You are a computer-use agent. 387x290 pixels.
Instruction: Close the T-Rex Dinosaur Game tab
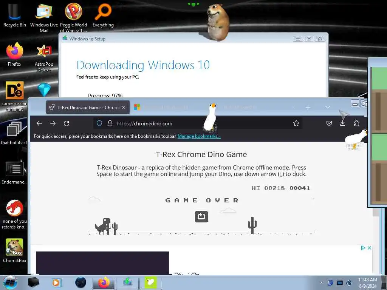pyautogui.click(x=124, y=107)
